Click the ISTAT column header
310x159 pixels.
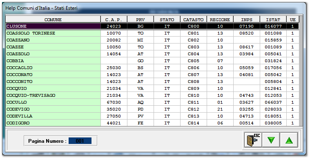coord(273,20)
